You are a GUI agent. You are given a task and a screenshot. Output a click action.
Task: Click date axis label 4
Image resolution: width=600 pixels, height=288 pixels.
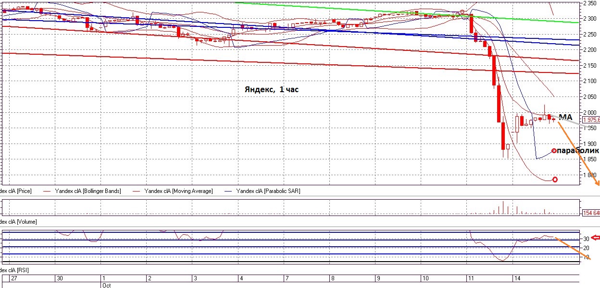[x=241, y=278]
